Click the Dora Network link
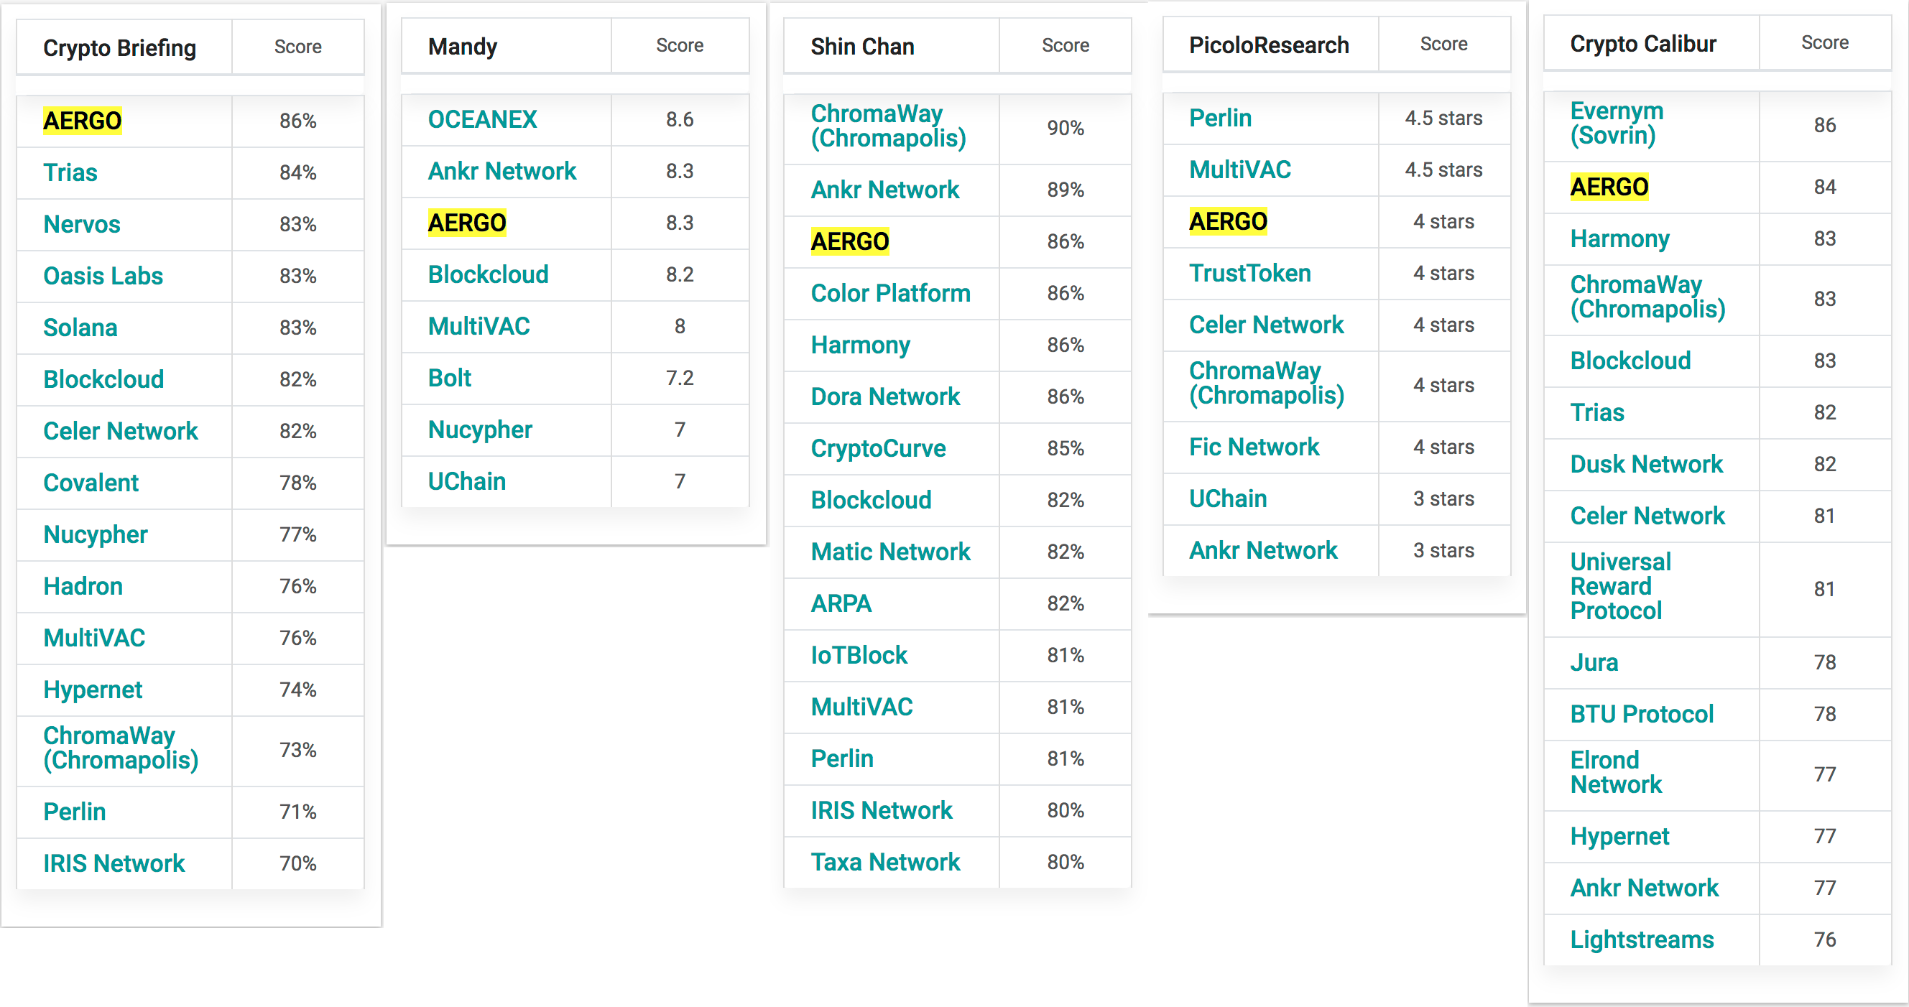Image resolution: width=1909 pixels, height=1007 pixels. coord(885,396)
